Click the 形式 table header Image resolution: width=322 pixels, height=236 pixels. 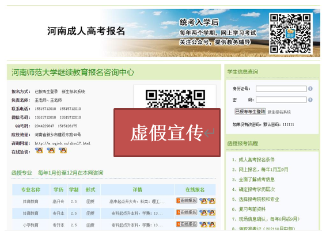point(90,189)
